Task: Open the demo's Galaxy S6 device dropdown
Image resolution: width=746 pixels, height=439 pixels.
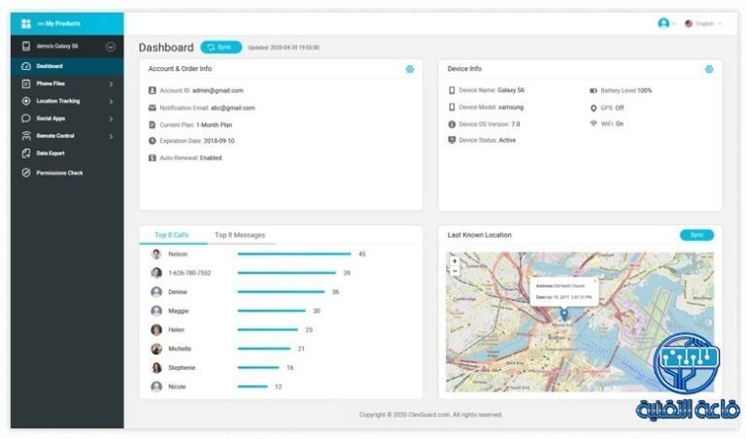Action: pyautogui.click(x=110, y=47)
